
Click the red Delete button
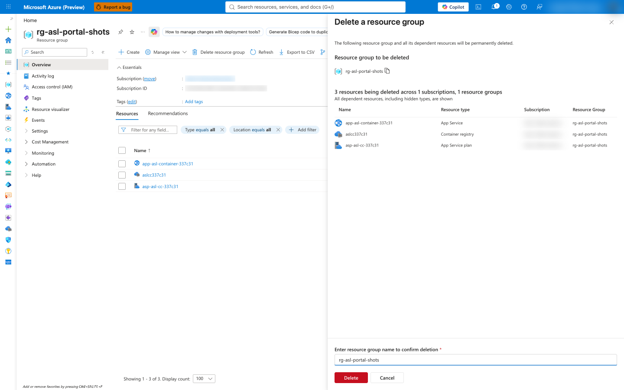(351, 378)
